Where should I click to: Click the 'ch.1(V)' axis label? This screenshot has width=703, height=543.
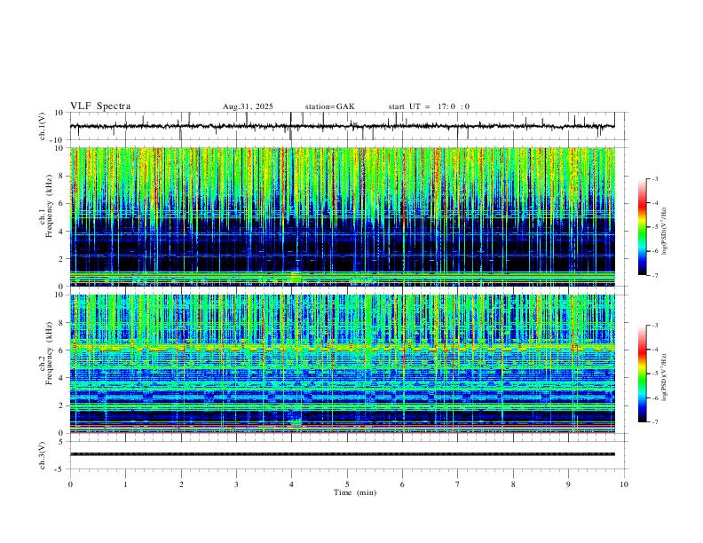43,126
